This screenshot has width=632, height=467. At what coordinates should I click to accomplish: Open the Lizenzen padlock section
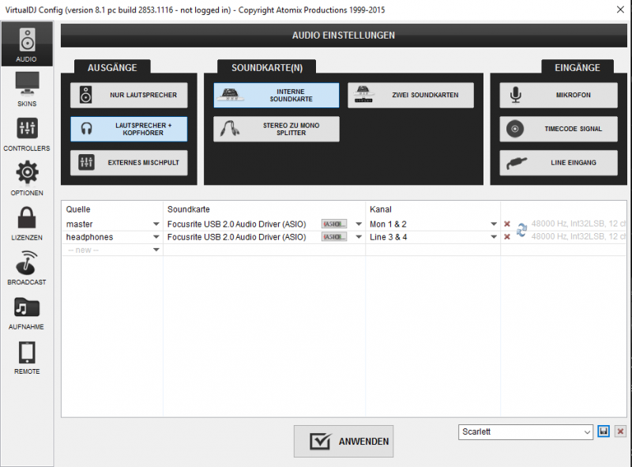coord(27,224)
